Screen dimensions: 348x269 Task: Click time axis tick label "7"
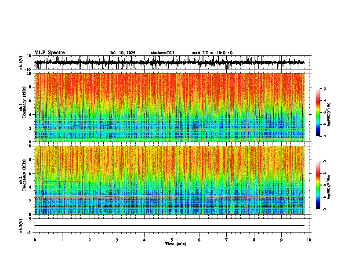[x=227, y=240]
